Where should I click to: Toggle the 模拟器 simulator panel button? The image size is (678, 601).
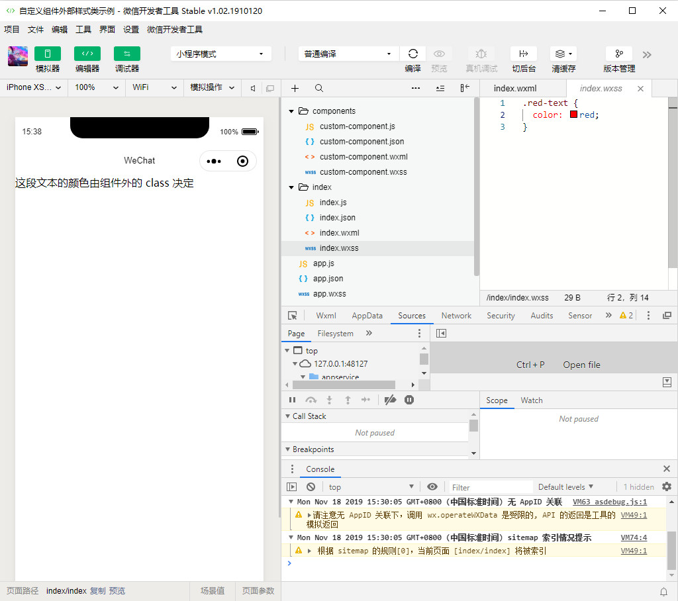(48, 54)
